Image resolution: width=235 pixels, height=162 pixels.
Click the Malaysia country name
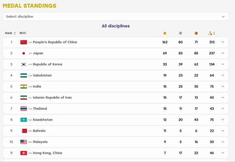[40, 142]
